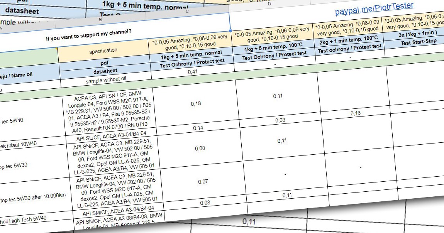
Task: Click the 'specification' header cell
Action: [103, 51]
